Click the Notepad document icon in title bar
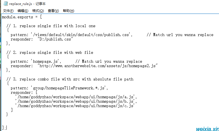Screen dimensions: 219x131 point(6,4)
